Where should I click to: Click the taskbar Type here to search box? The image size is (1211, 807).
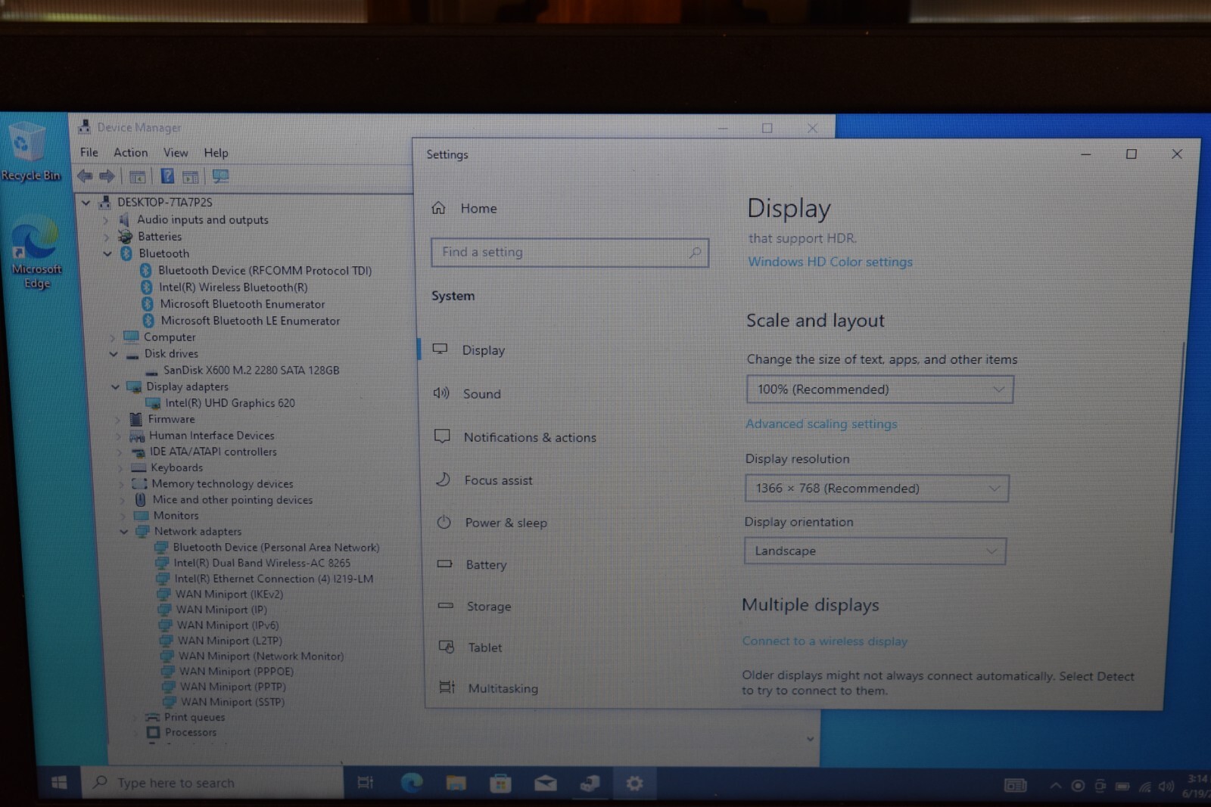point(214,783)
